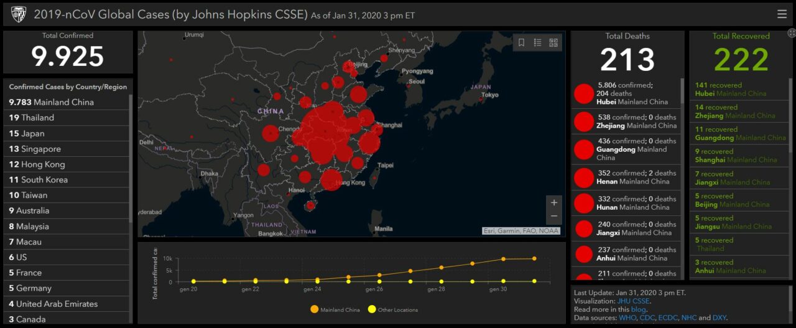Open the map bookmarks icon
This screenshot has height=328, width=796.
point(521,42)
